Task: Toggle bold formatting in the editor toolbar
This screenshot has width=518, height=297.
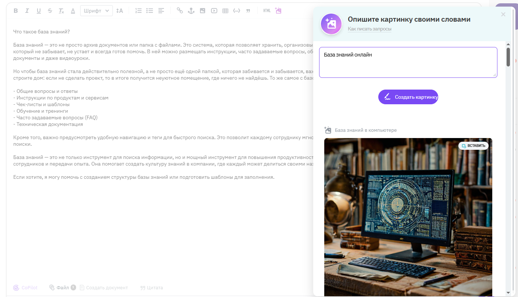Action: point(16,11)
